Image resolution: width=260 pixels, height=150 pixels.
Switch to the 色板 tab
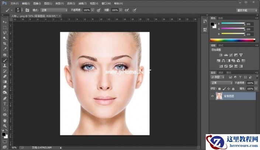(221, 18)
